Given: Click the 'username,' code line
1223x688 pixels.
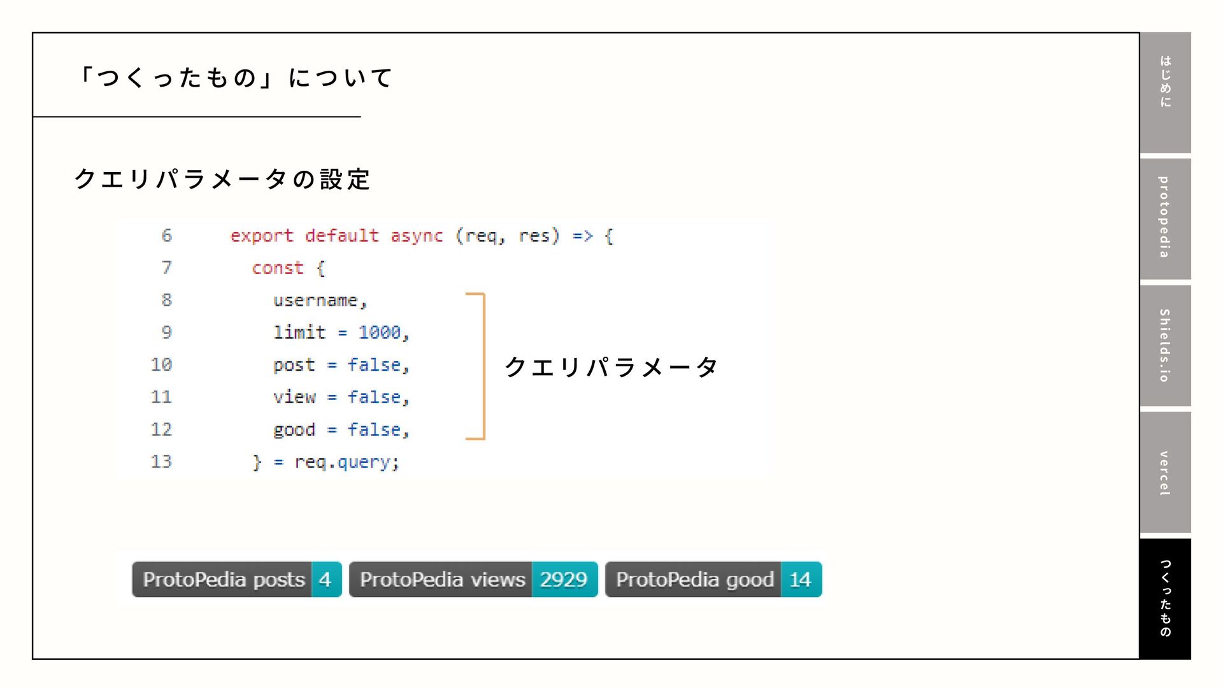Looking at the screenshot, I should click(320, 301).
